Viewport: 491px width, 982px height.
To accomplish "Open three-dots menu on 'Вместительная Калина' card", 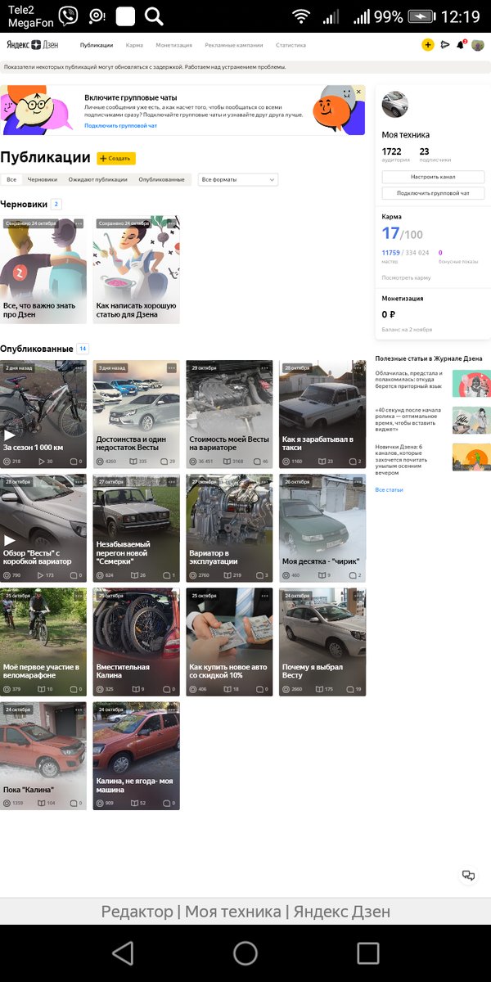I will [172, 596].
